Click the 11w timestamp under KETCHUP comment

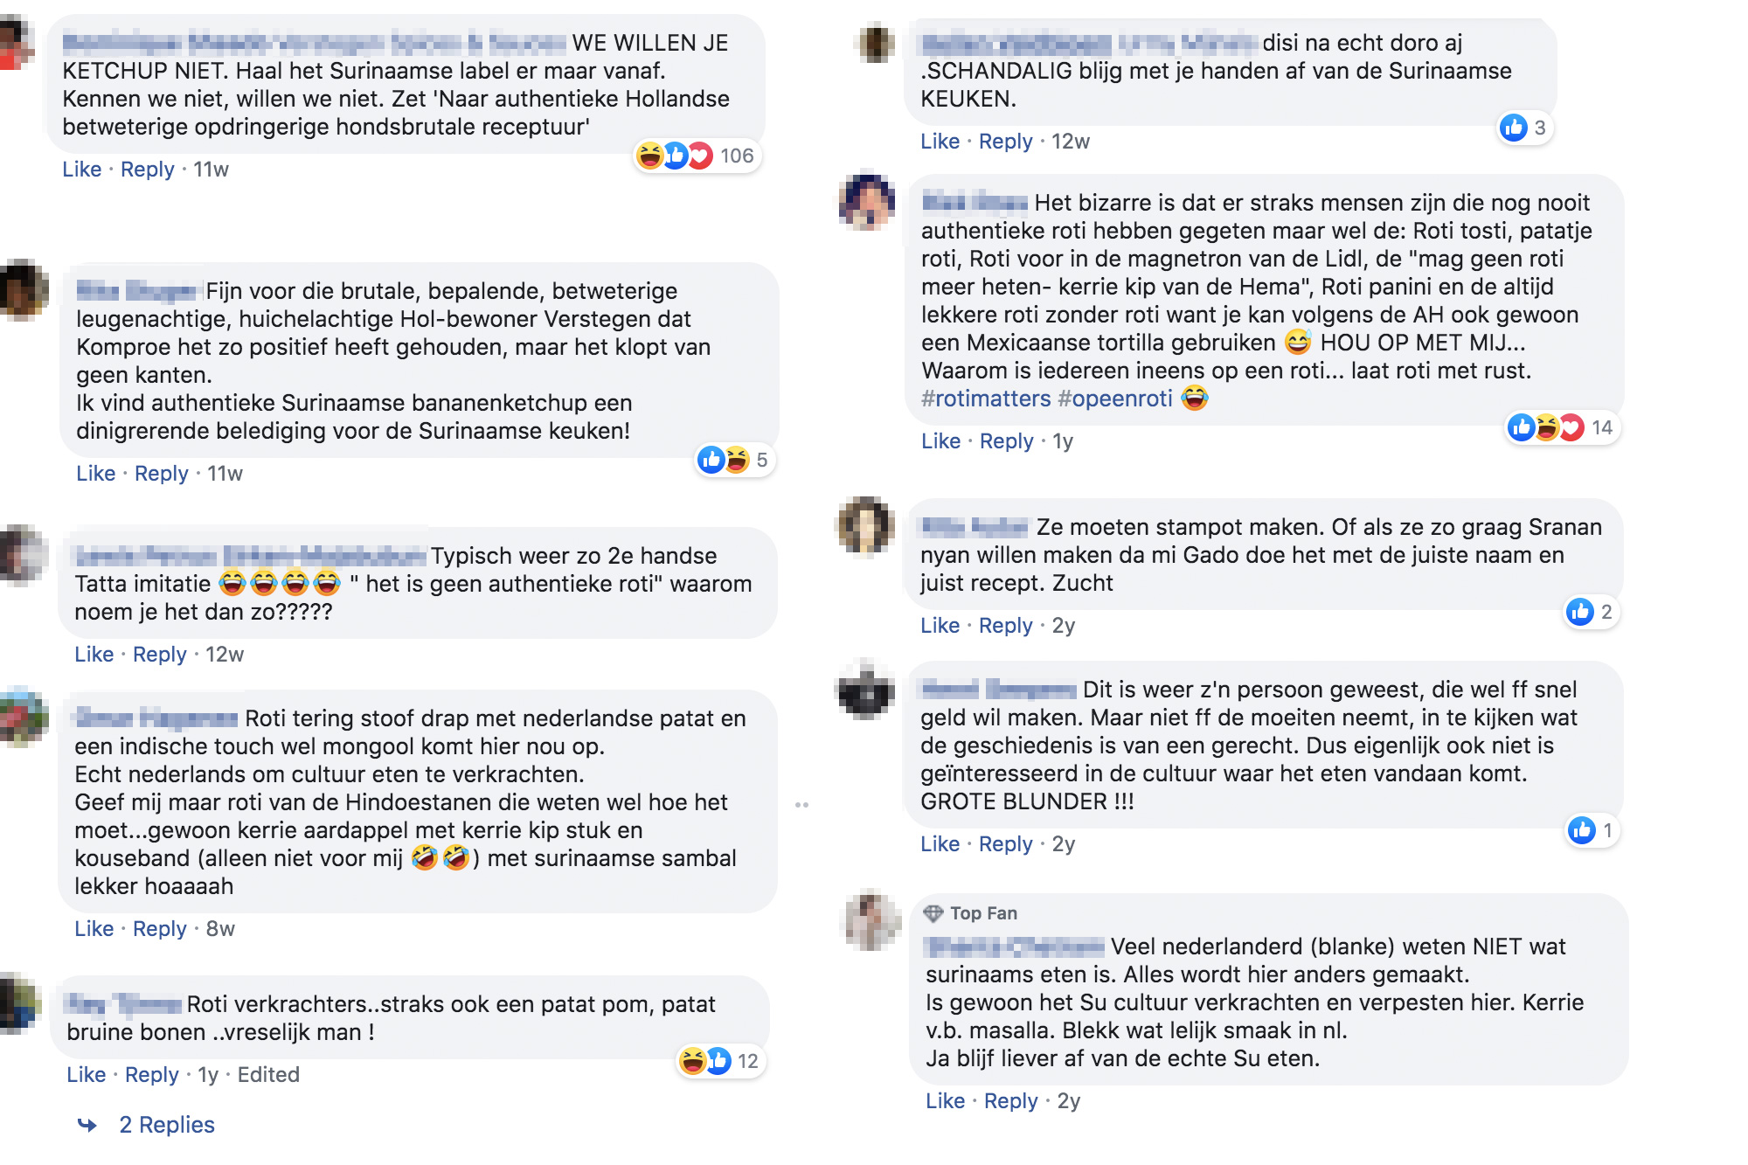[211, 170]
